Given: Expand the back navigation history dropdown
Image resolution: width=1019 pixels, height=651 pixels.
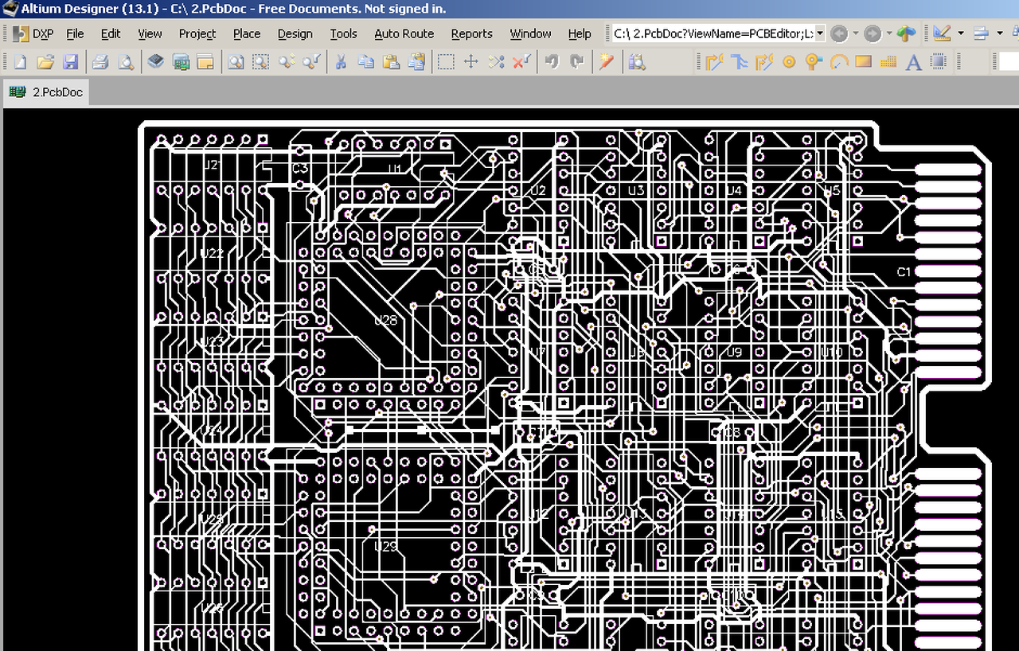Looking at the screenshot, I should [856, 33].
